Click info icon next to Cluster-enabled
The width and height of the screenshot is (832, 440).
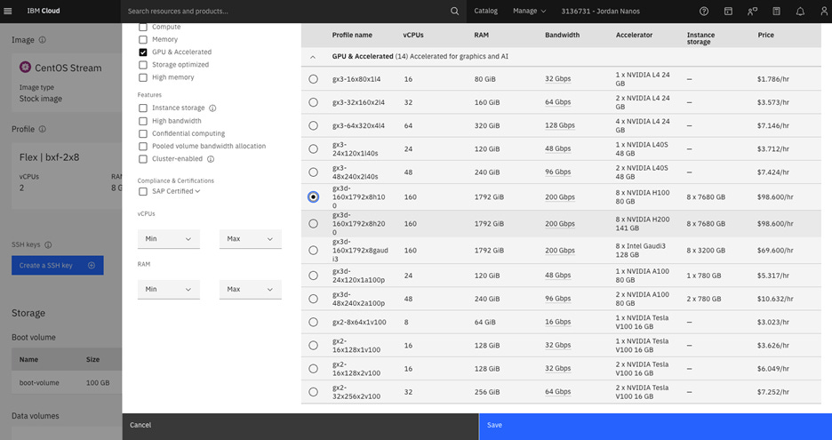click(211, 159)
